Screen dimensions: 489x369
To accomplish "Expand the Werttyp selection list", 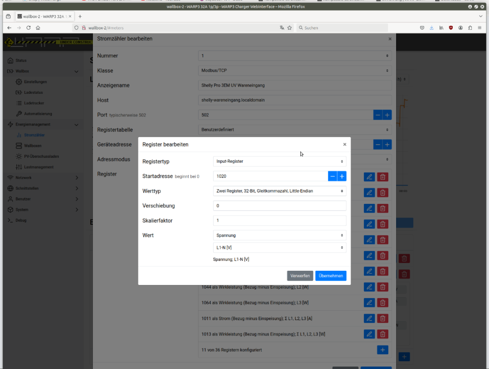I will pyautogui.click(x=280, y=191).
